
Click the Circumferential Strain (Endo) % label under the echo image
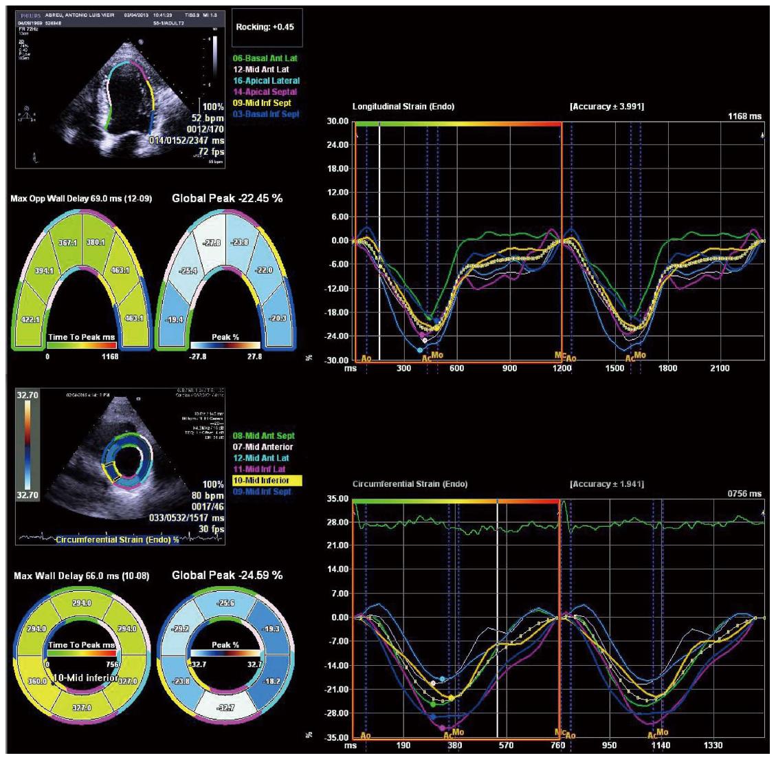[118, 540]
